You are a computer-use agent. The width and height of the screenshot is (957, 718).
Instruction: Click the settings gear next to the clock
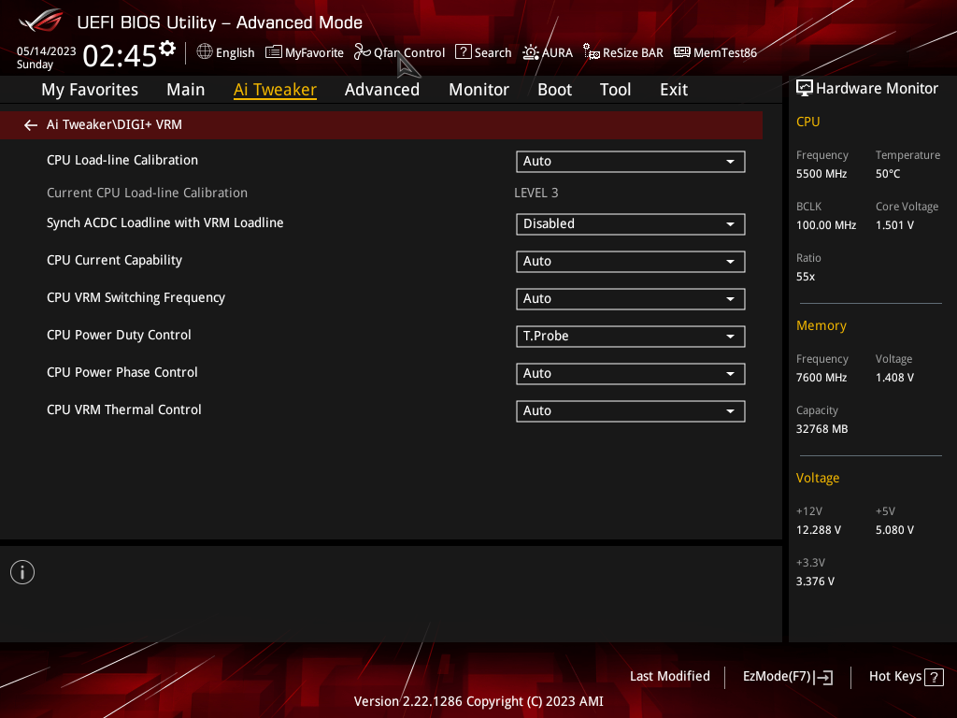(x=167, y=49)
